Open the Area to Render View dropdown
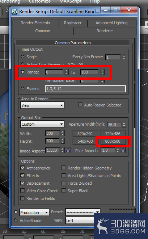Image resolution: width=148 pixels, height=239 pixels. (42, 105)
